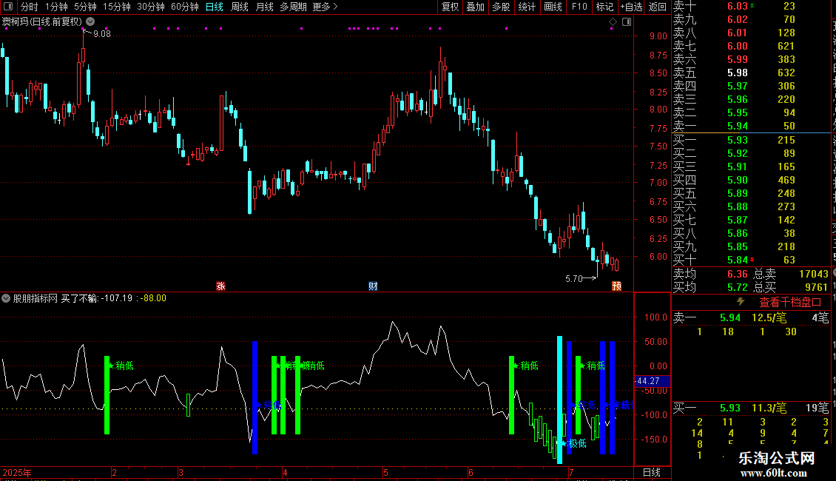The image size is (836, 481).
Task: Click 返回 to go back
Action: [658, 7]
